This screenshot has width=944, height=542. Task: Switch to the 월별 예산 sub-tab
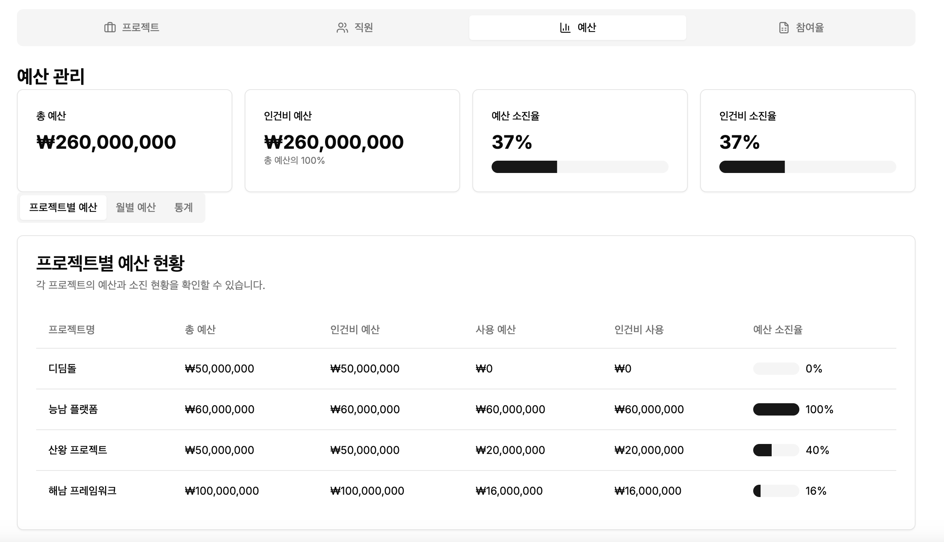[x=135, y=208]
